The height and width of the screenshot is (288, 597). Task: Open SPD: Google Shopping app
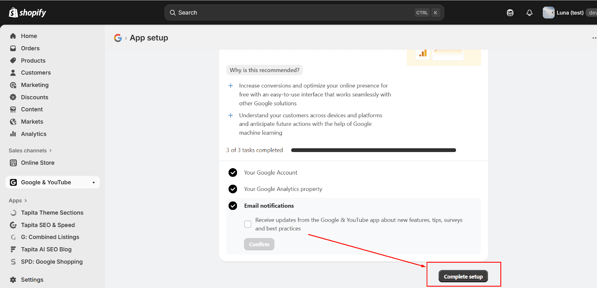pyautogui.click(x=53, y=262)
